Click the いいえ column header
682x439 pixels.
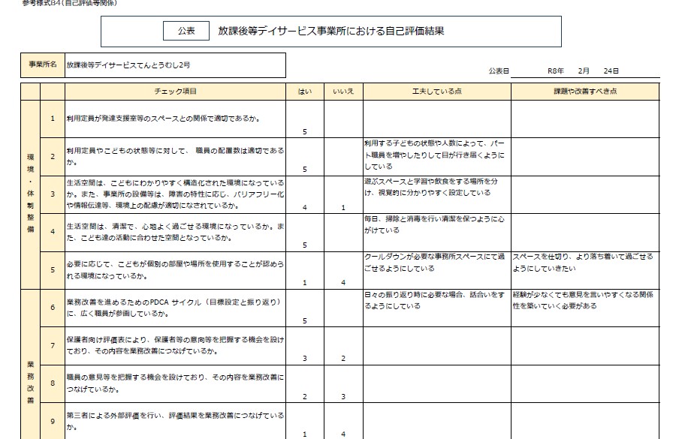click(343, 92)
